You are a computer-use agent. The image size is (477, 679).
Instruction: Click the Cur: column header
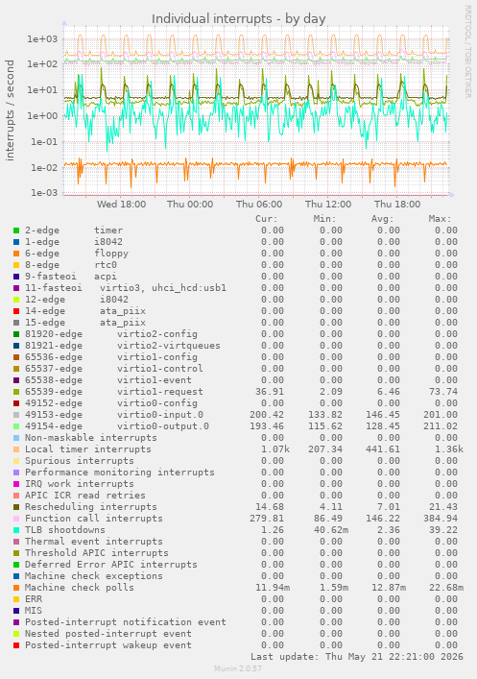pos(267,219)
